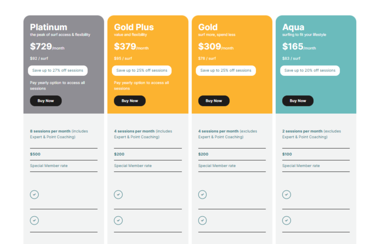The height and width of the screenshot is (244, 379).
Task: Buy the Platinum plan now
Action: pyautogui.click(x=45, y=101)
